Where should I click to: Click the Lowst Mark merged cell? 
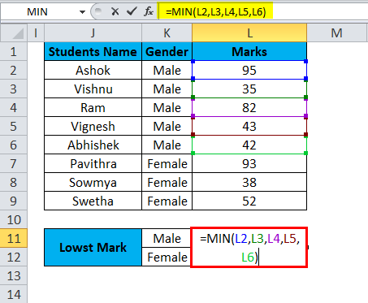[93, 248]
